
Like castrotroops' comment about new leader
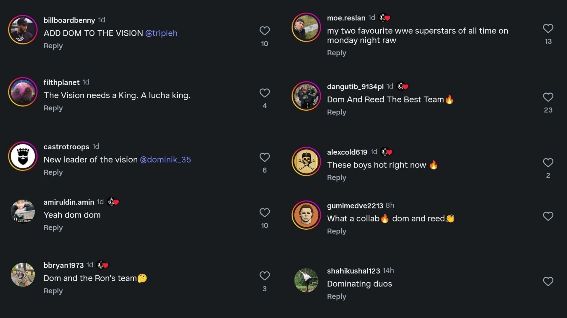[264, 158]
